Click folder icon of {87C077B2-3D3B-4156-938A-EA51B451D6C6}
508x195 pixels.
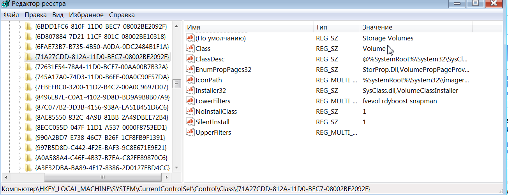[28, 107]
